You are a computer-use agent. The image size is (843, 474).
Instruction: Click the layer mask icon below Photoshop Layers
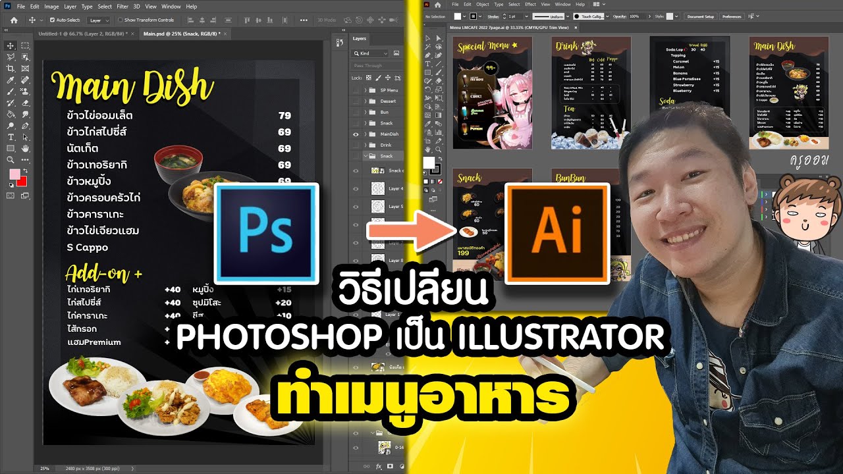coord(390,466)
